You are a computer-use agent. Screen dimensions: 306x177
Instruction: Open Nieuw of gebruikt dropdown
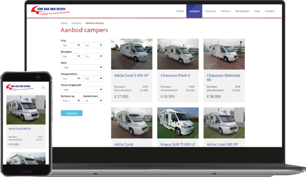point(82,89)
